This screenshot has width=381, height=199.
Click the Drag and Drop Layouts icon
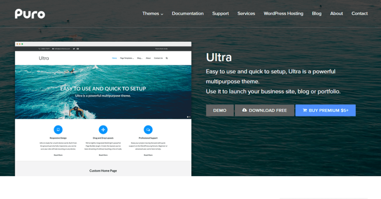coord(103,130)
